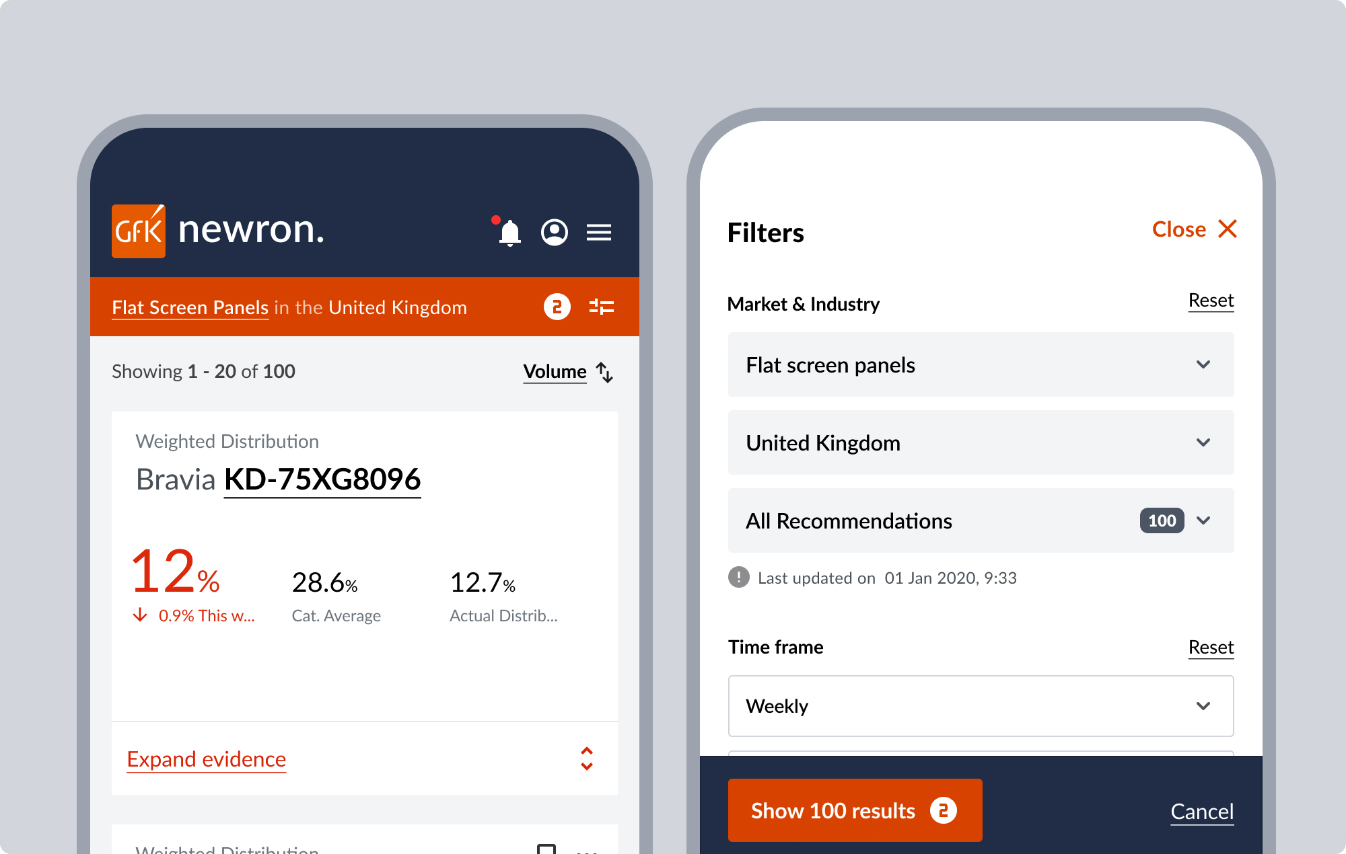The image size is (1346, 854).
Task: Toggle the Volume sort order arrows
Action: pos(604,372)
